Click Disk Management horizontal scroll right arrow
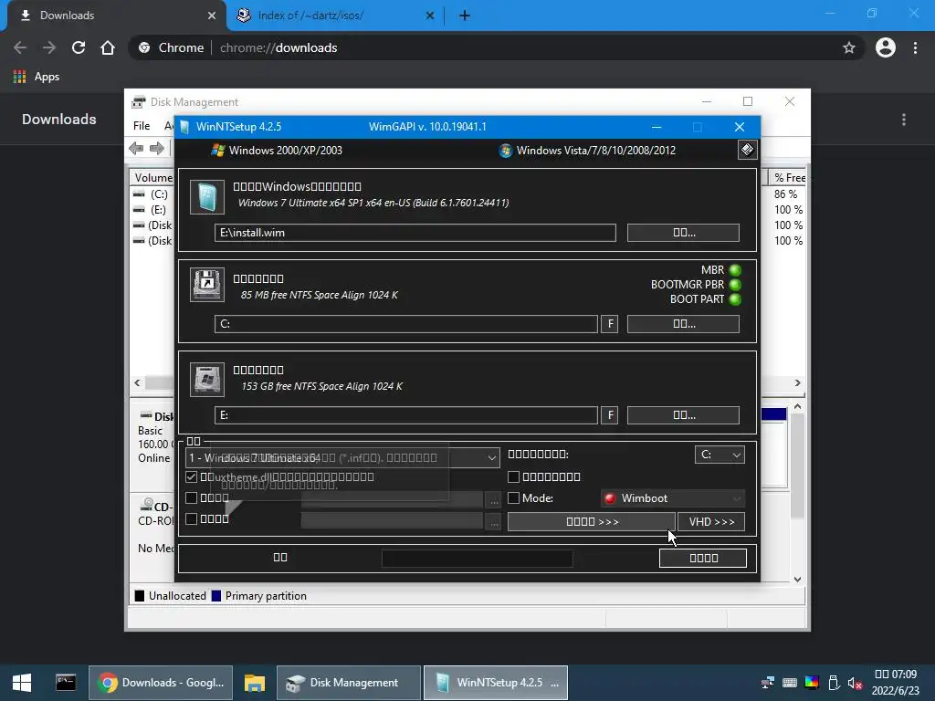The width and height of the screenshot is (935, 701). click(x=798, y=382)
